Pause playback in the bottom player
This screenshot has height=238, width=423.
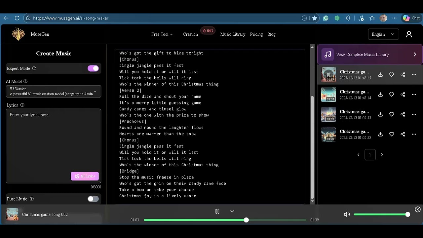point(217,211)
